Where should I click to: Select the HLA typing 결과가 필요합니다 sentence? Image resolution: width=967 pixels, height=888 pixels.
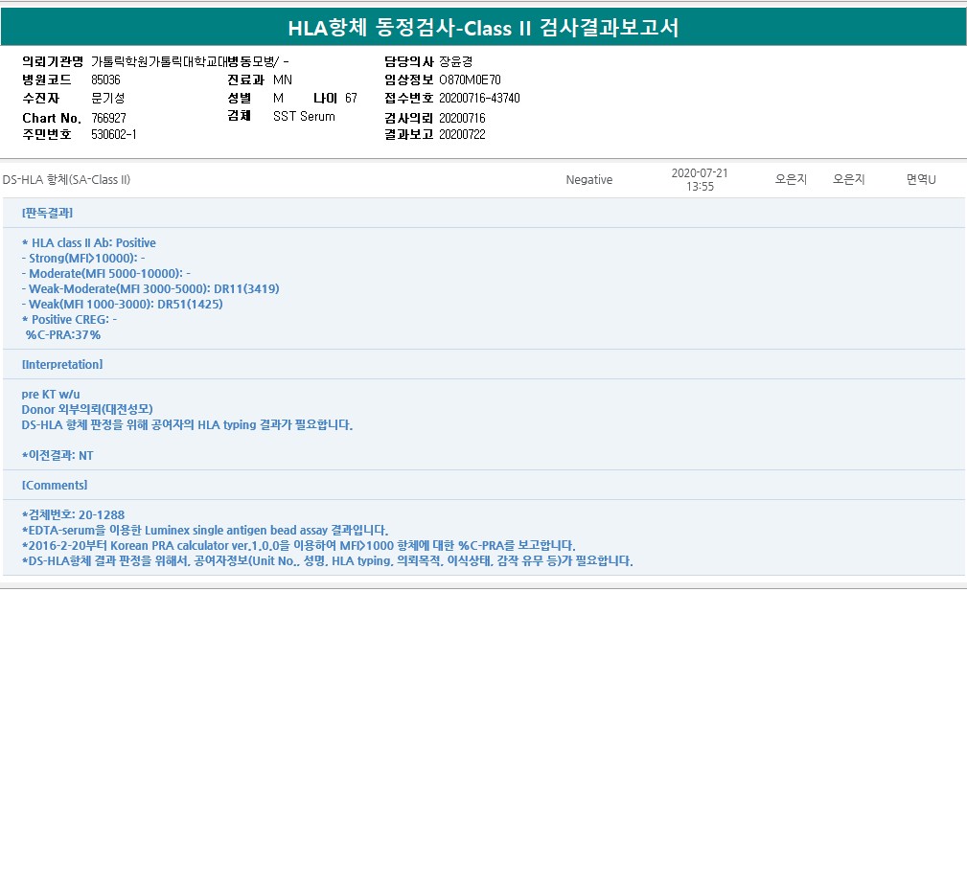pos(187,424)
